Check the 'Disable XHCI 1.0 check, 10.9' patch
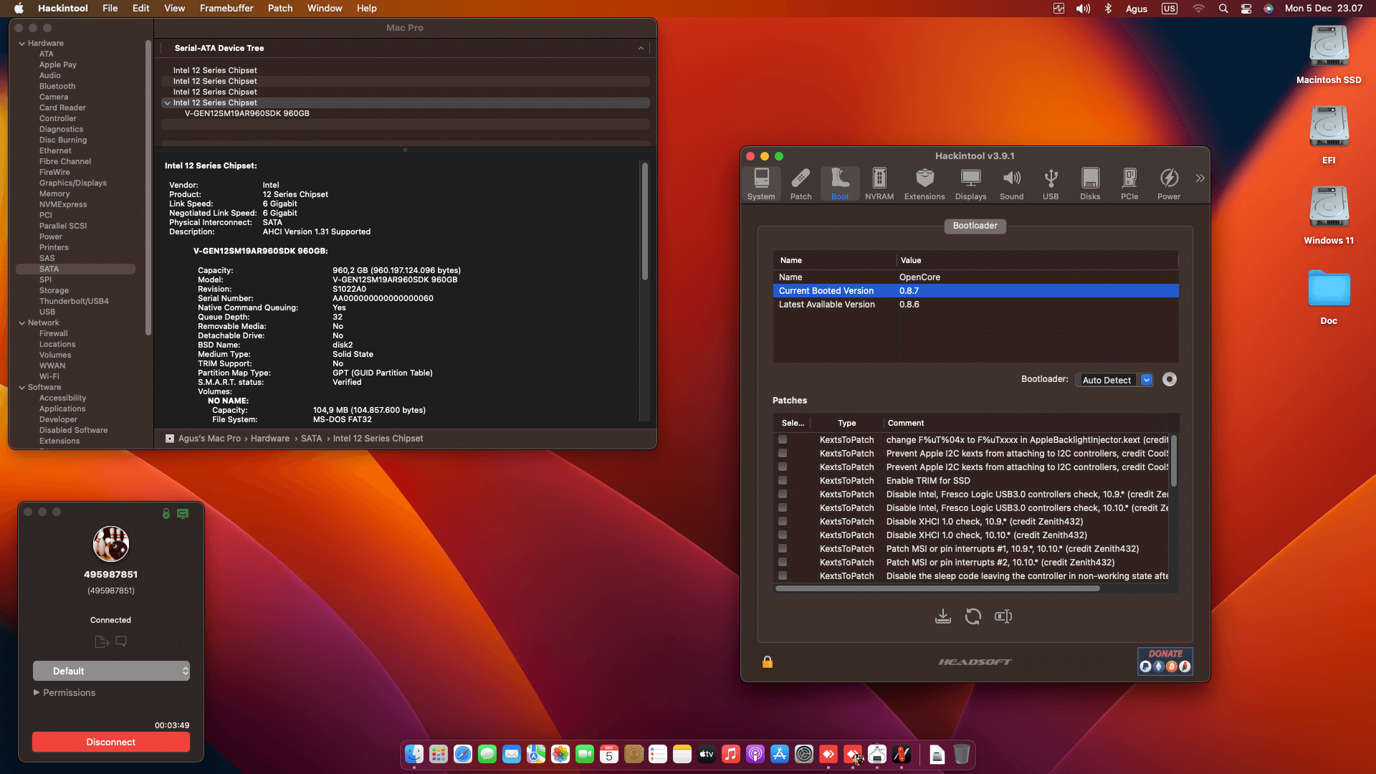1376x774 pixels. coord(781,522)
